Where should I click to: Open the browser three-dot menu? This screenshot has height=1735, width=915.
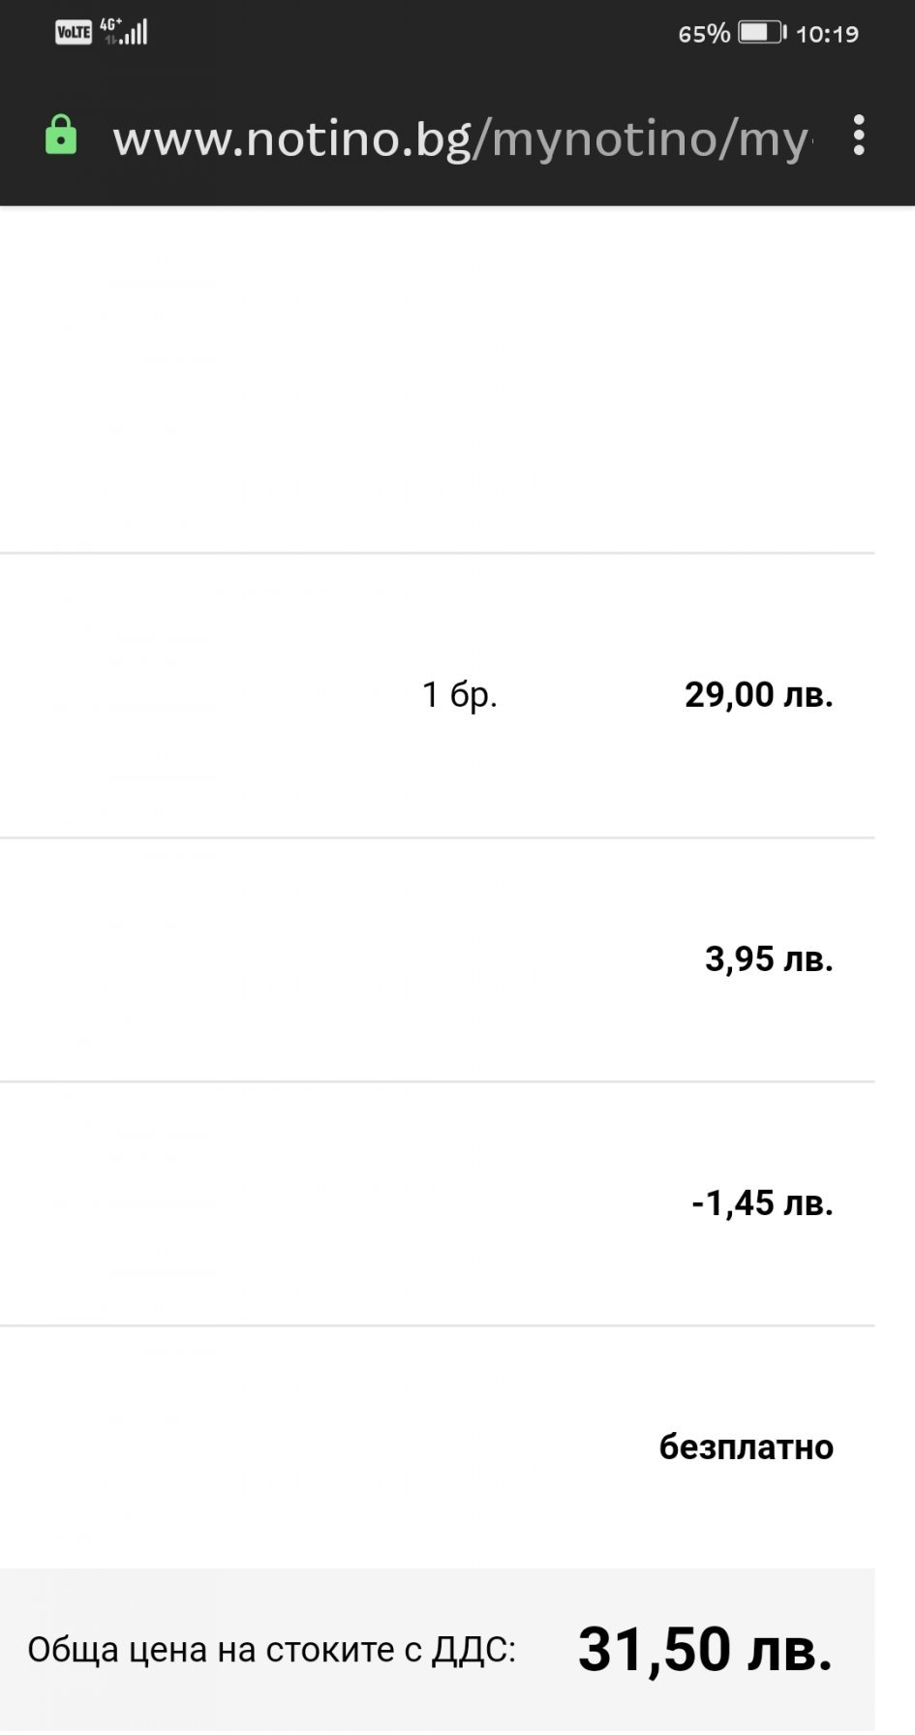click(859, 136)
